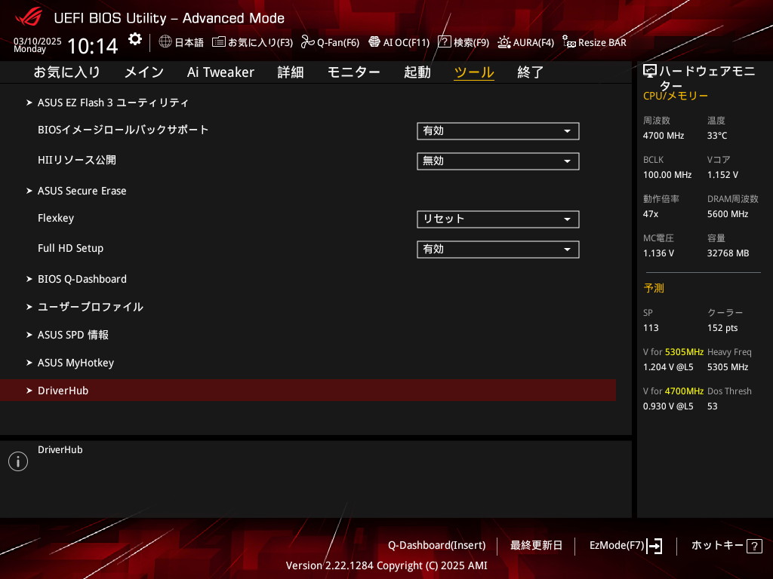The width and height of the screenshot is (773, 579).
Task: Click the 10:14 clock display
Action: 93,46
